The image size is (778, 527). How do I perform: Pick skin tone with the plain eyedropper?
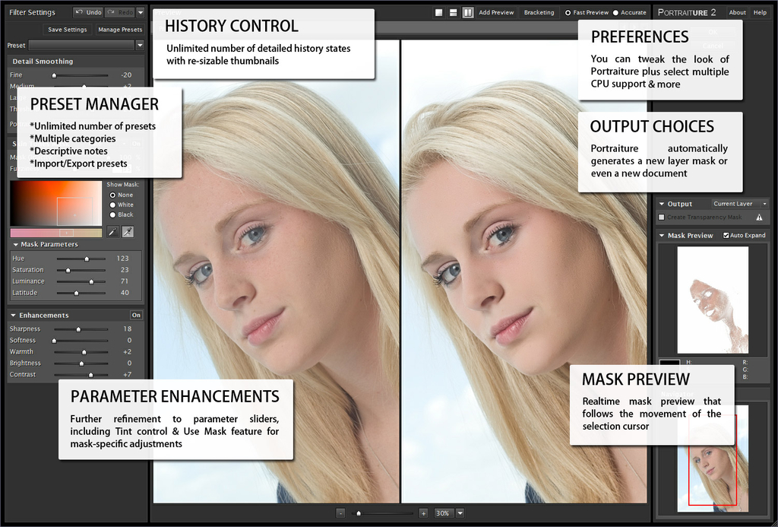[x=113, y=231]
